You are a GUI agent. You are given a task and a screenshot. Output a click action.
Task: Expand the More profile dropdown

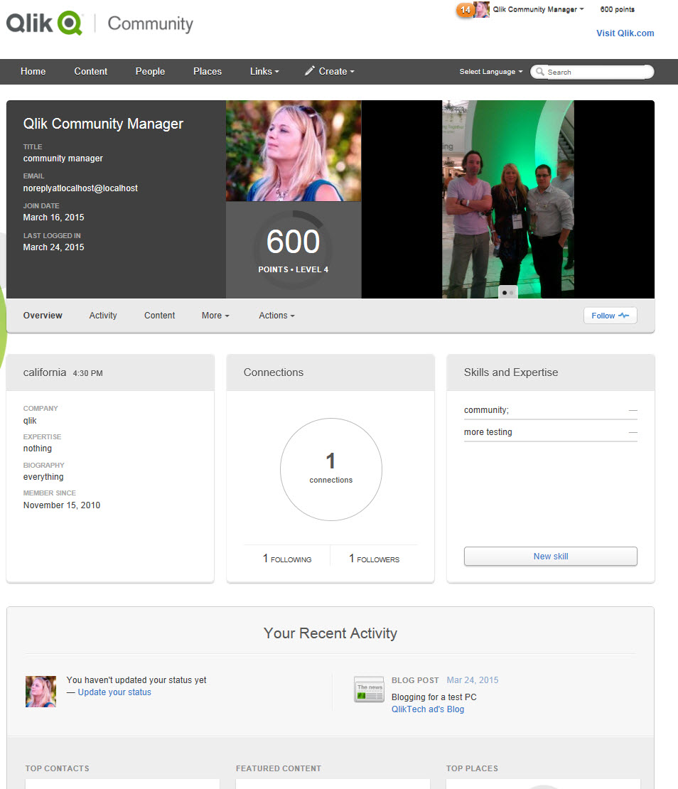click(x=215, y=316)
